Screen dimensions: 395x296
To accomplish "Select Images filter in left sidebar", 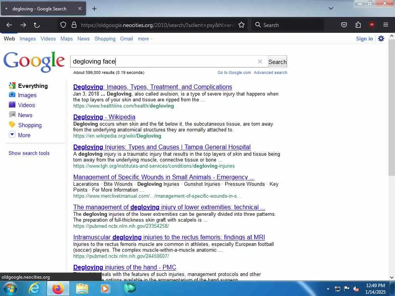I will pyautogui.click(x=27, y=95).
